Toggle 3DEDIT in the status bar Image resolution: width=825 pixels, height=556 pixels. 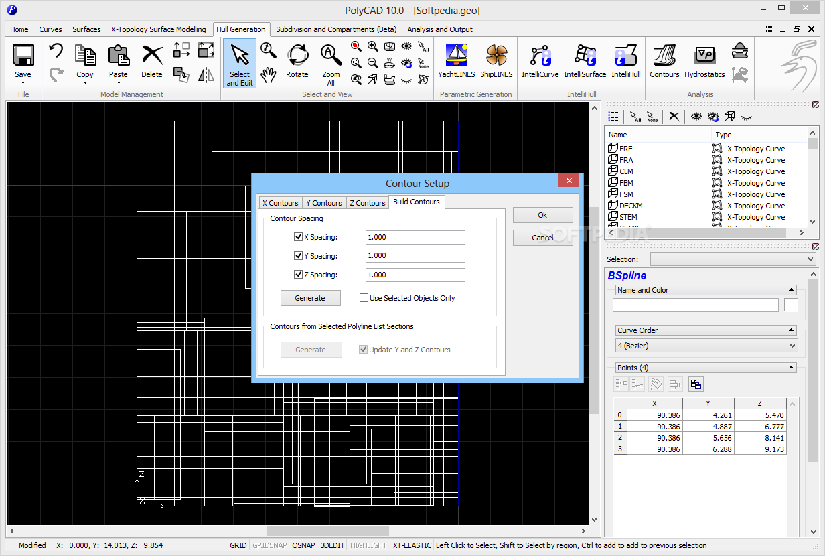(x=332, y=545)
